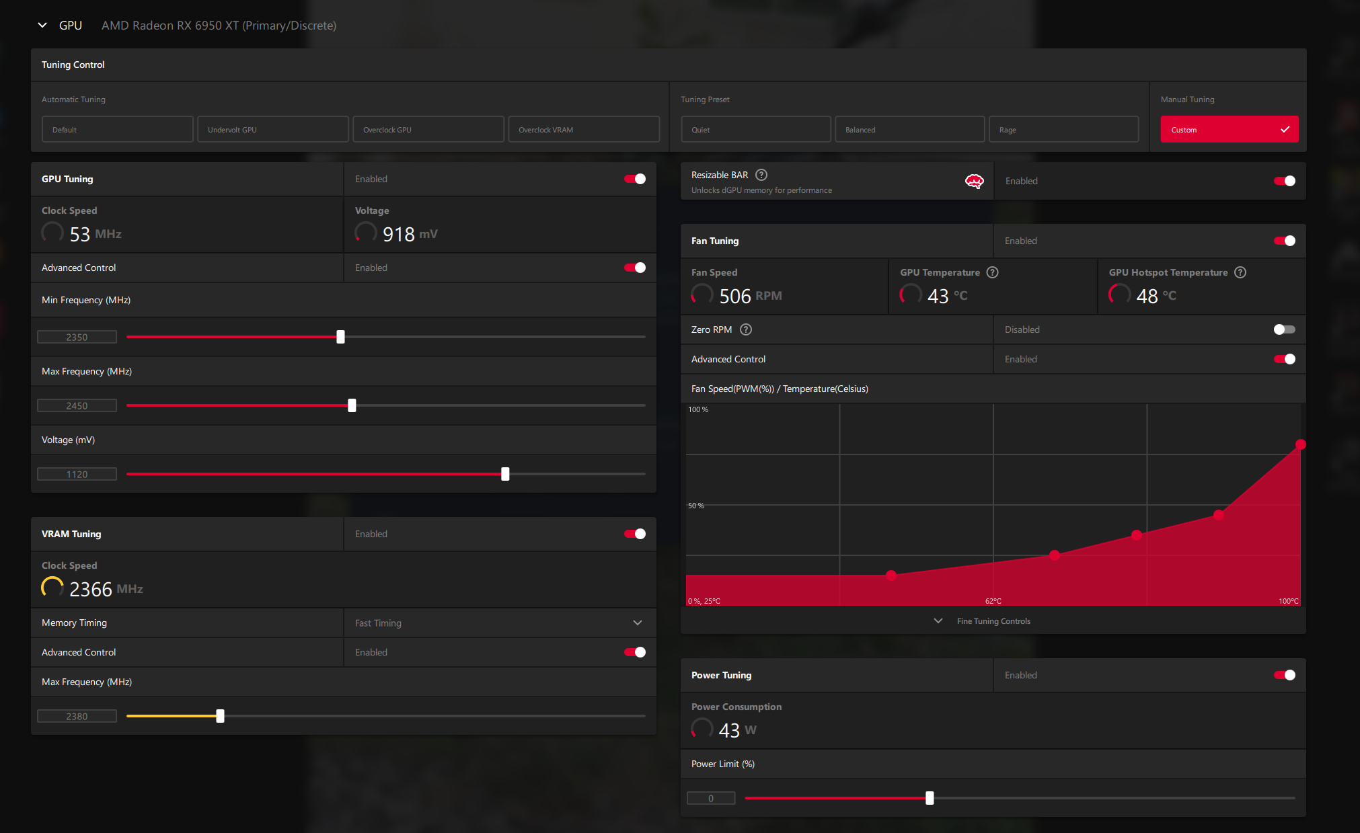
Task: Click the Min Frequency 2350 input field
Action: 77,337
